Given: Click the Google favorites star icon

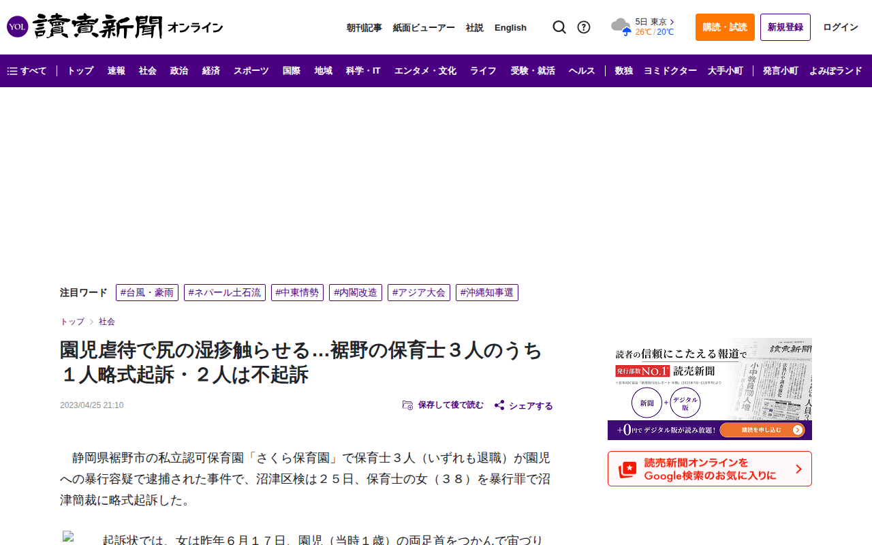Looking at the screenshot, I should 627,469.
